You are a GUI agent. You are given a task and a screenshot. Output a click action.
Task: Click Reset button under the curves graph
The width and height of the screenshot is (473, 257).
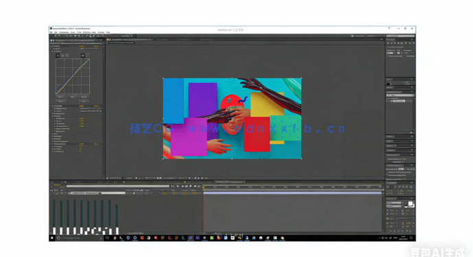click(x=84, y=101)
